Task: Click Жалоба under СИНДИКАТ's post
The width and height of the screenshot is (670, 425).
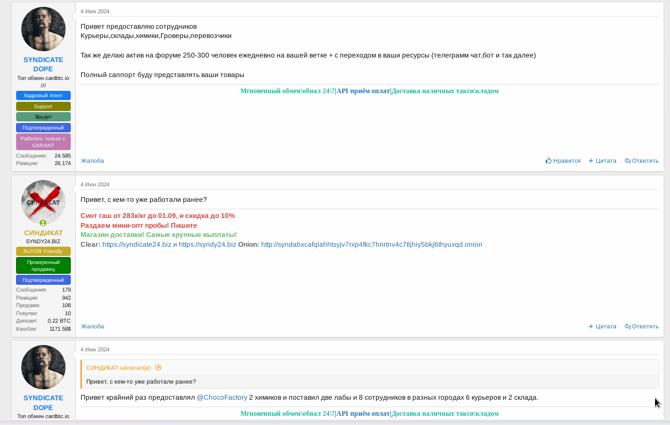Action: [92, 327]
